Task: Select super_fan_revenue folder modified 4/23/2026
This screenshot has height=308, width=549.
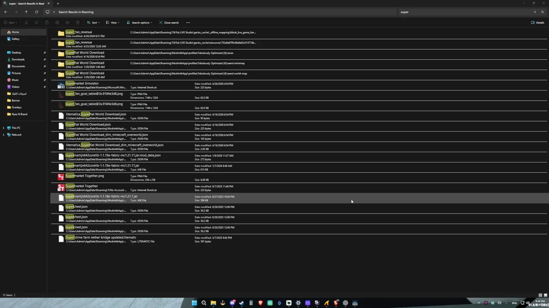Action: (299, 44)
